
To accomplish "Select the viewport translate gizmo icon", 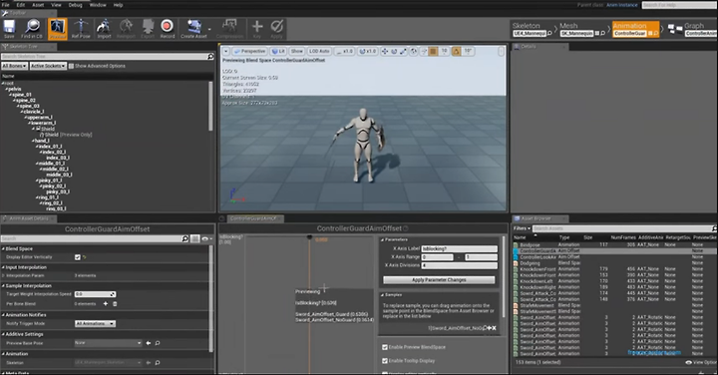I will click(x=385, y=51).
